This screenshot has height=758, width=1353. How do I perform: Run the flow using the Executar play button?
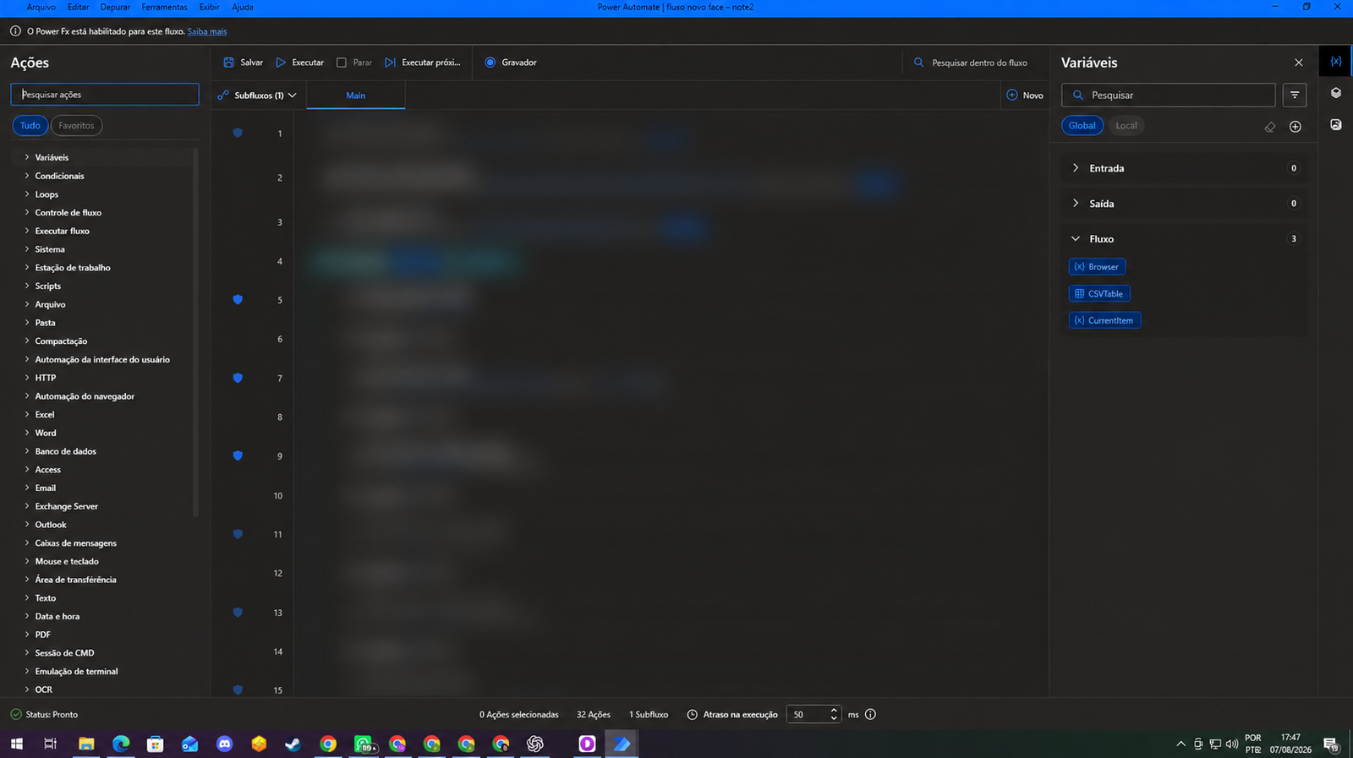299,63
